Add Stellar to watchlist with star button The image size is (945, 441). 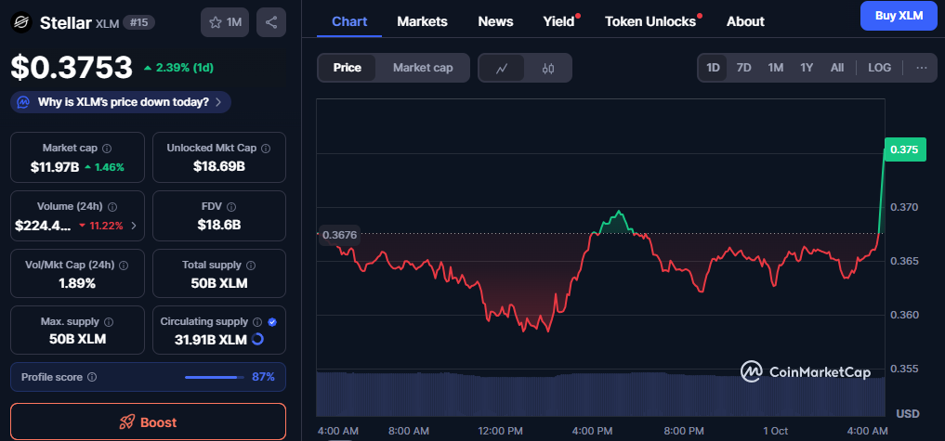(x=225, y=21)
